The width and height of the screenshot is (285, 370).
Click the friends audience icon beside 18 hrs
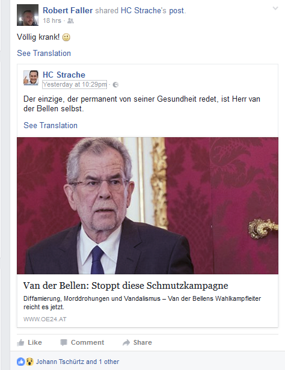pyautogui.click(x=70, y=21)
